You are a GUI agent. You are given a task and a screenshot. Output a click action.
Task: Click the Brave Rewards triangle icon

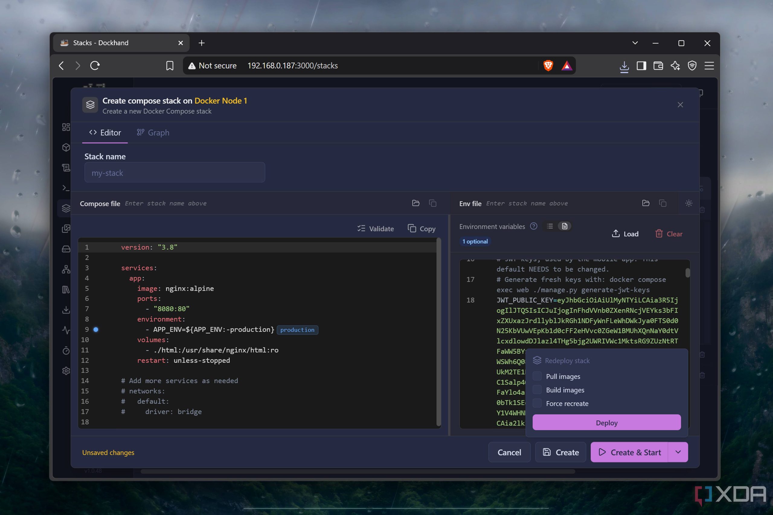567,66
